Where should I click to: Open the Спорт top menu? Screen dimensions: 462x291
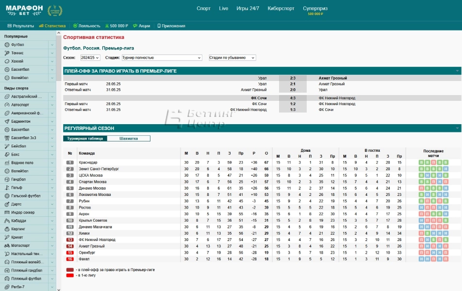[x=204, y=9]
